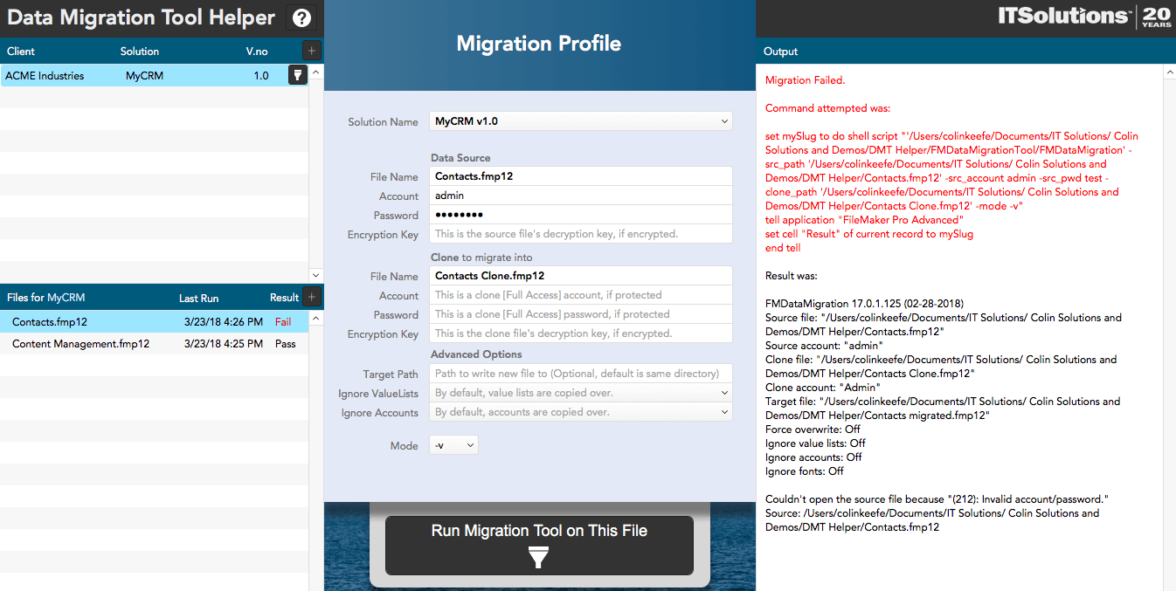
Task: Run Migration Tool on This File
Action: (539, 546)
